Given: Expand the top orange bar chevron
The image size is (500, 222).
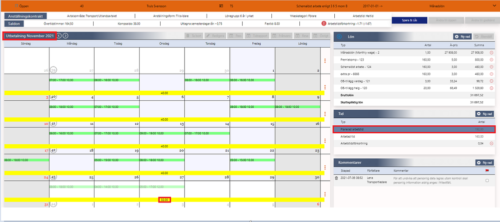Looking at the screenshot, I should click(x=493, y=6).
